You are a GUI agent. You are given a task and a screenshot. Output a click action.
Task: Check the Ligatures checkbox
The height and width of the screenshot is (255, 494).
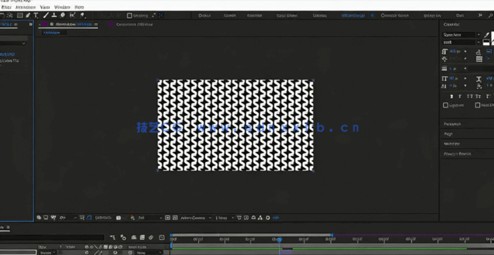(x=446, y=105)
